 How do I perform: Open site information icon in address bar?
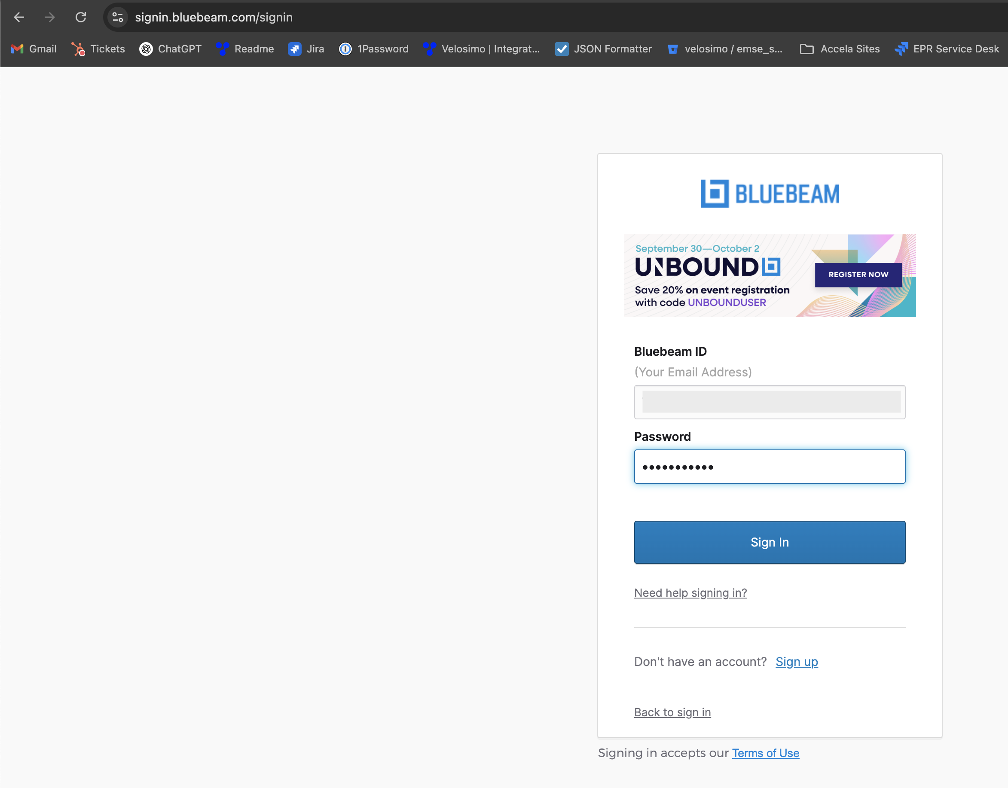(x=118, y=17)
